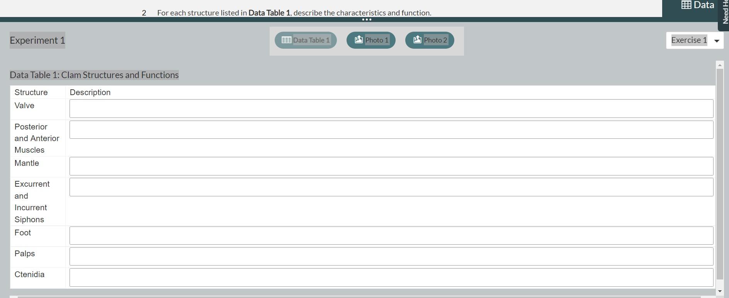This screenshot has height=298, width=729.
Task: Click the image upload icon in Photo 1 button
Action: point(359,39)
